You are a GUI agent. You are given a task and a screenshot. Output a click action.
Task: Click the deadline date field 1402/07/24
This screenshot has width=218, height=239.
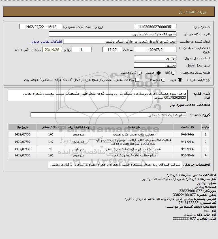(155, 49)
